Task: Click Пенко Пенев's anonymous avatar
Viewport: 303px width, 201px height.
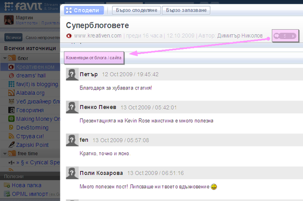Action: (72, 107)
